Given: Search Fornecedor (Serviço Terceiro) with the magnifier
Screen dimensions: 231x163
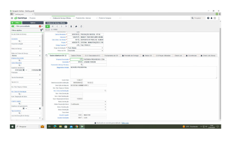Looking at the screenshot, I should point(82,65).
